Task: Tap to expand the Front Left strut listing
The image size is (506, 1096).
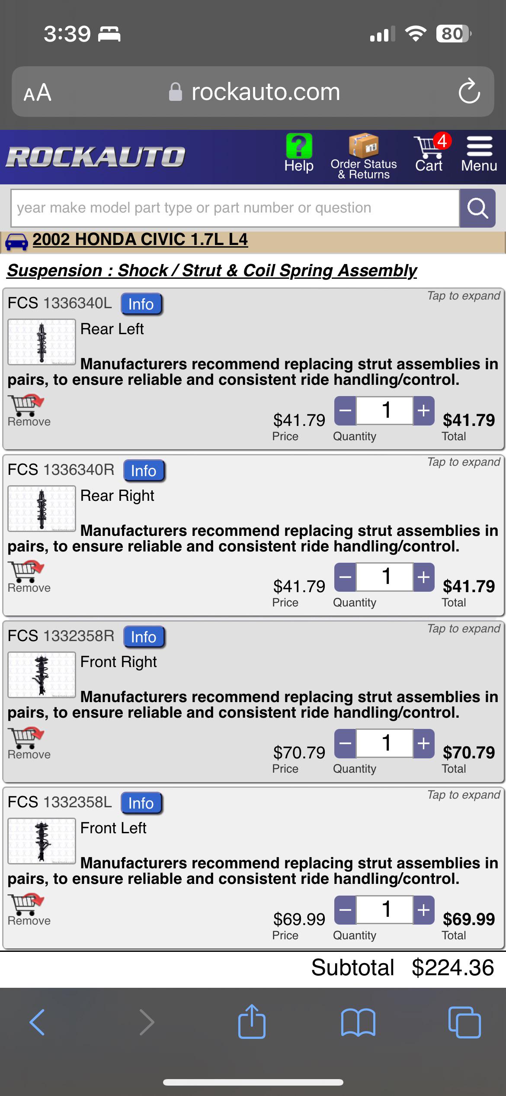Action: point(462,795)
